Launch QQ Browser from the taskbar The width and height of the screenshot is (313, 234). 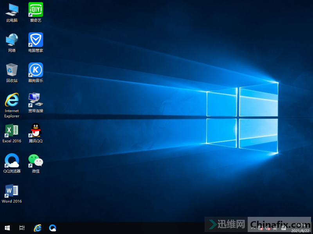click(x=52, y=228)
